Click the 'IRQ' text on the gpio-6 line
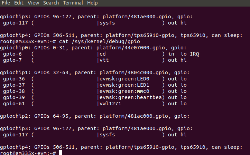This screenshot has height=155, width=250. (x=194, y=54)
